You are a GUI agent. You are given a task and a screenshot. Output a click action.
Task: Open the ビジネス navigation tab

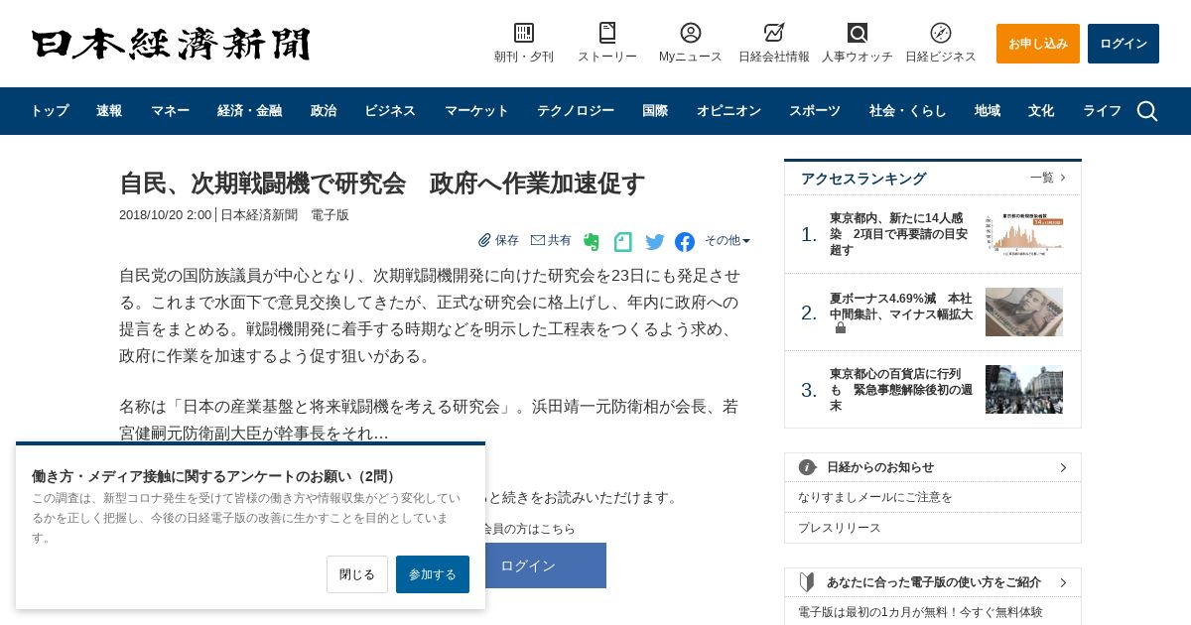(390, 111)
